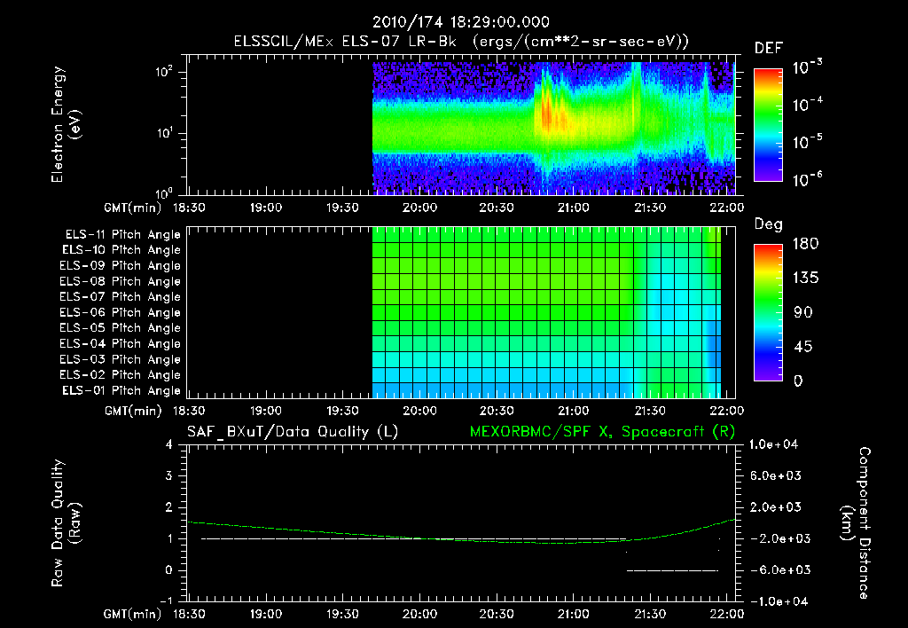
Task: Click the 21:00 tick label under the spectrogram
Action: coord(574,208)
